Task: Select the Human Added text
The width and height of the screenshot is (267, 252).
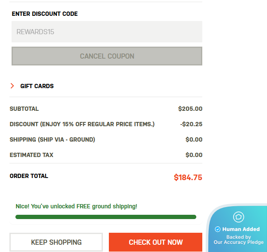Action: (x=241, y=229)
